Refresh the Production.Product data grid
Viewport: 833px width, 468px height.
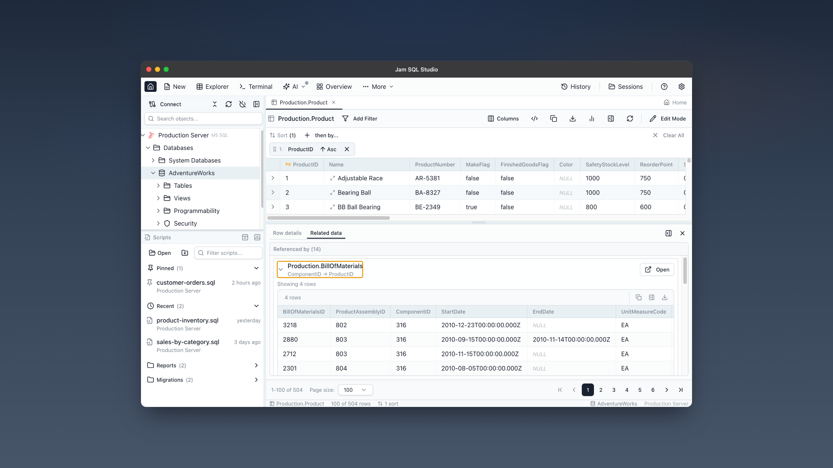[630, 118]
